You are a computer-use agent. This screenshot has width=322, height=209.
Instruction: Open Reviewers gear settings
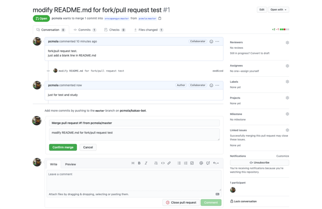pyautogui.click(x=287, y=43)
